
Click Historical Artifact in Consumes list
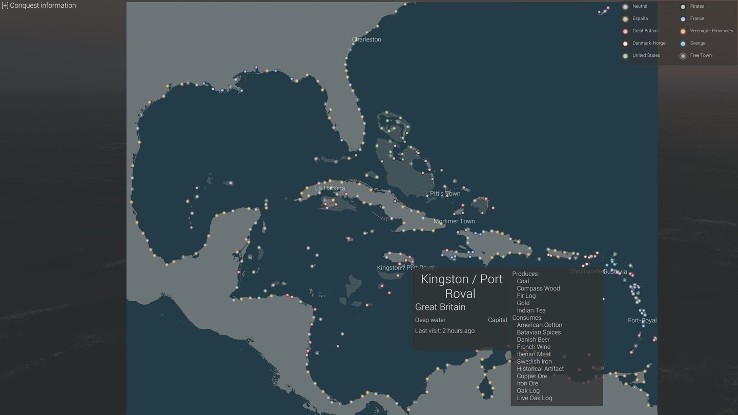click(540, 368)
